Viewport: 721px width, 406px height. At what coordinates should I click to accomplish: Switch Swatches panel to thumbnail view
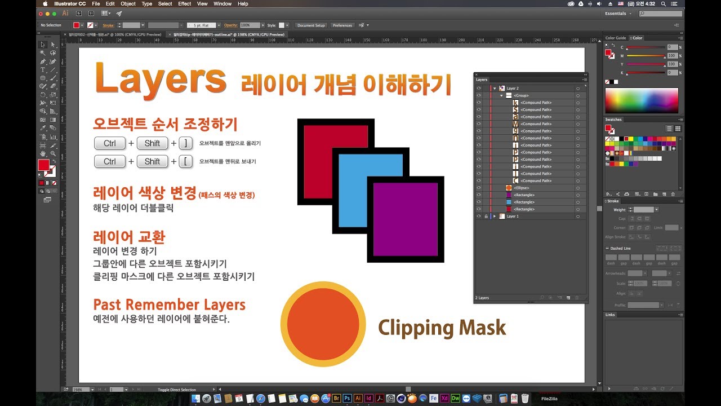678,129
